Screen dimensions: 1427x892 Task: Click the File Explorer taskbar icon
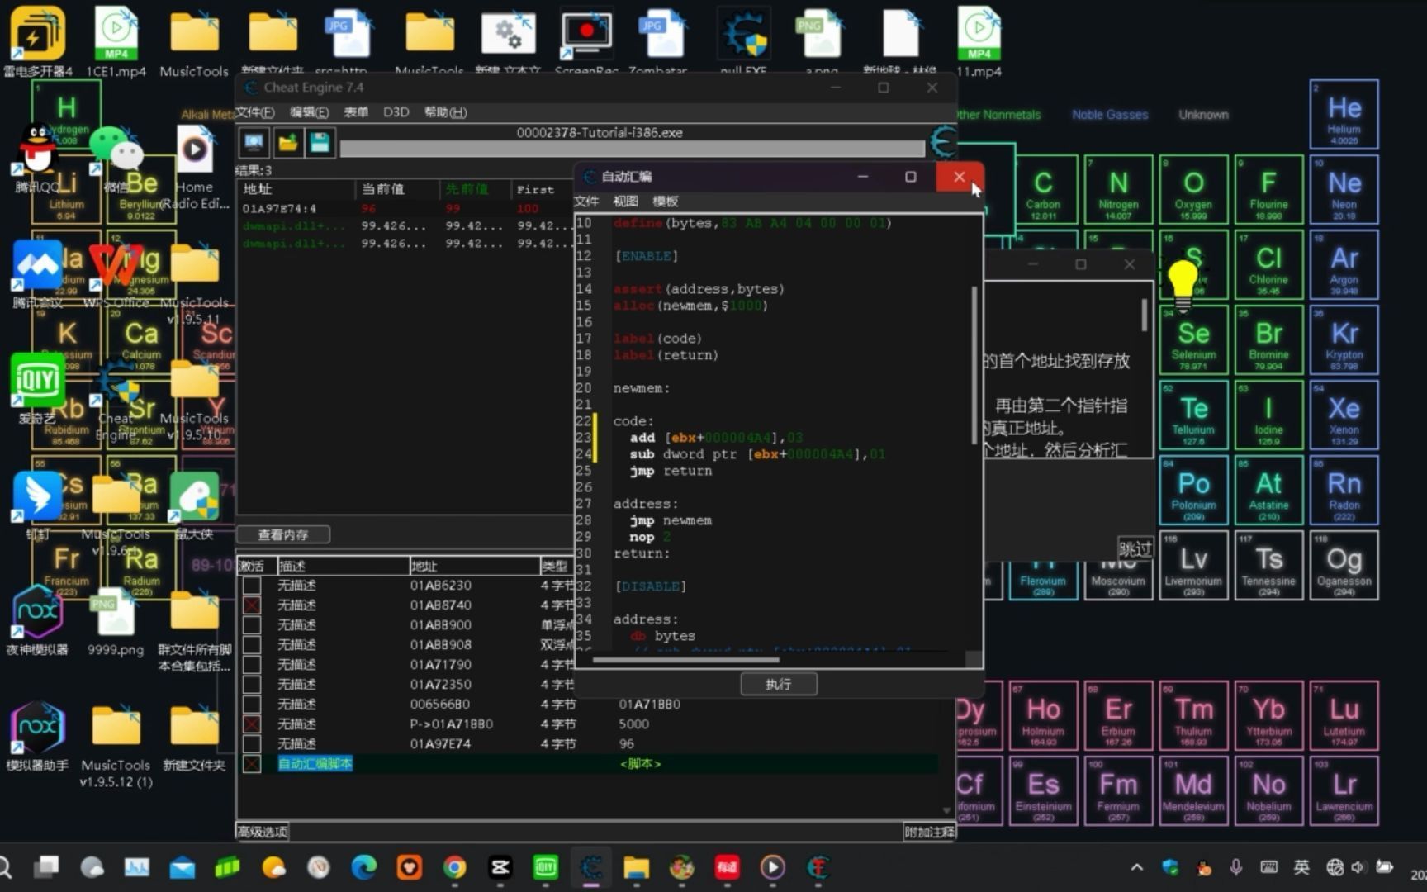tap(636, 867)
